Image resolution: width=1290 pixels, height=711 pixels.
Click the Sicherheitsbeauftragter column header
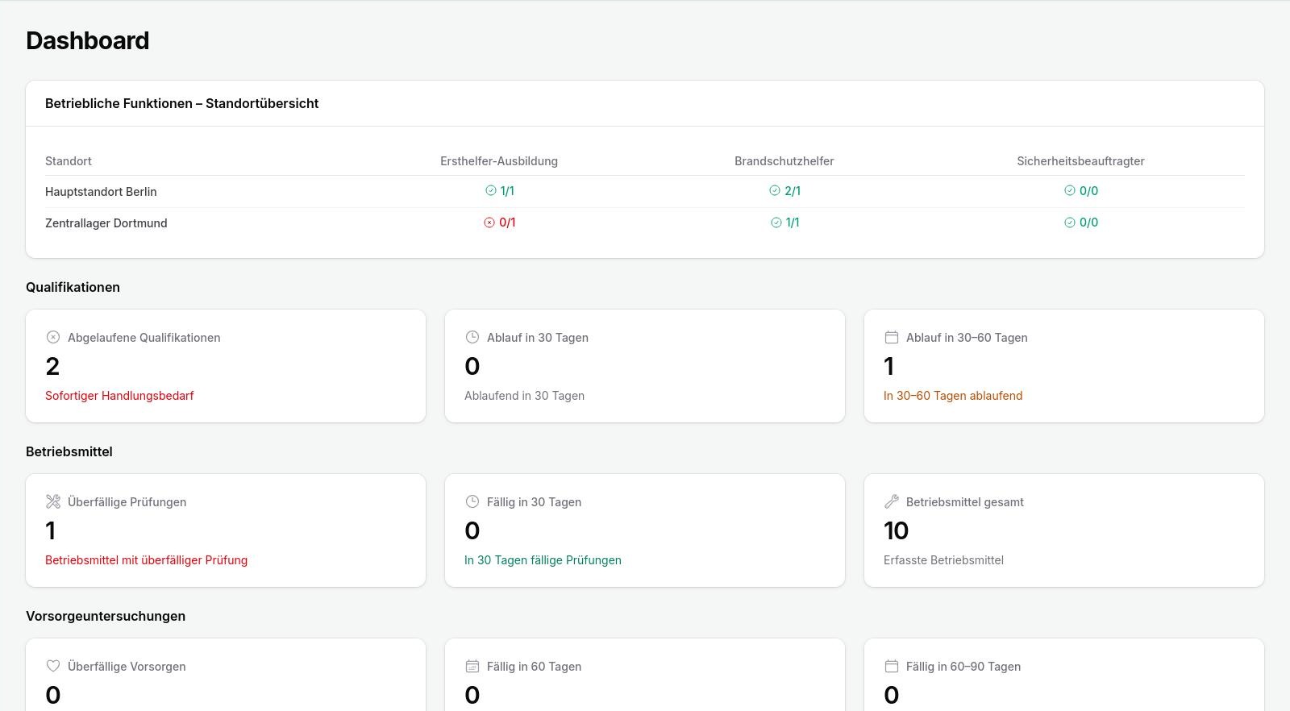click(x=1081, y=161)
